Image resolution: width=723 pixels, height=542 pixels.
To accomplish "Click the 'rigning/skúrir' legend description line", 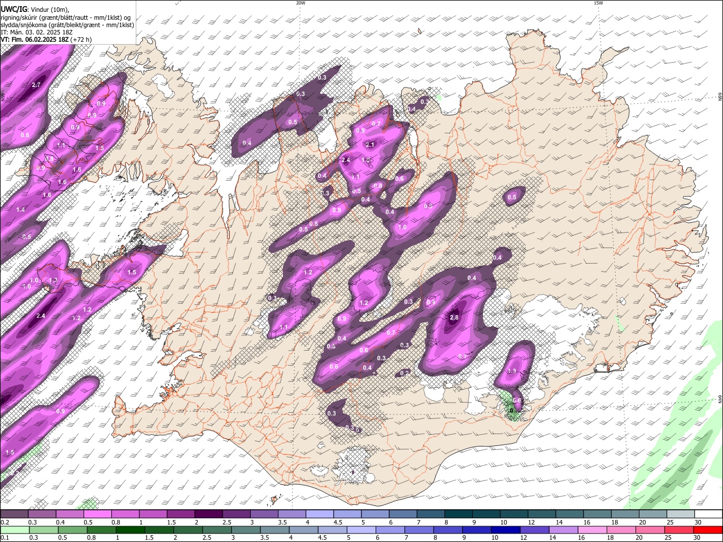I will click(65, 18).
